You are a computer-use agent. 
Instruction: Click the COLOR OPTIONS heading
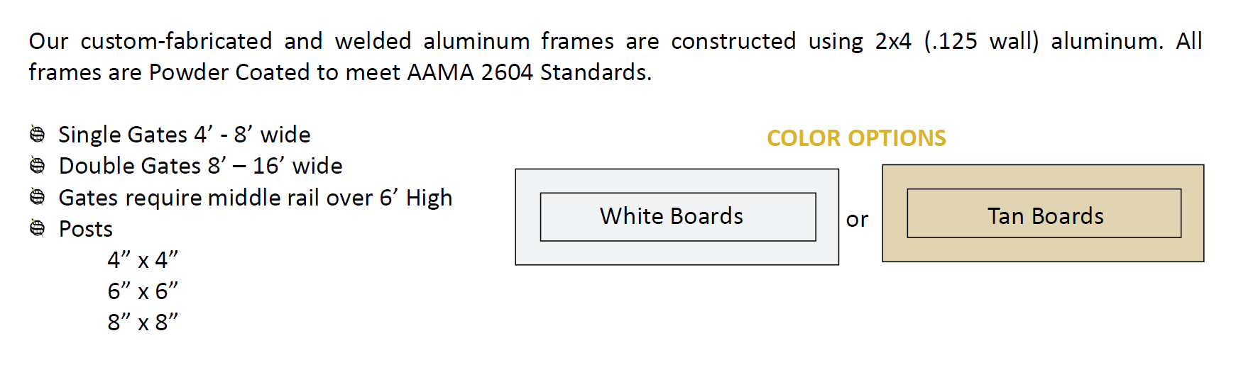point(856,137)
